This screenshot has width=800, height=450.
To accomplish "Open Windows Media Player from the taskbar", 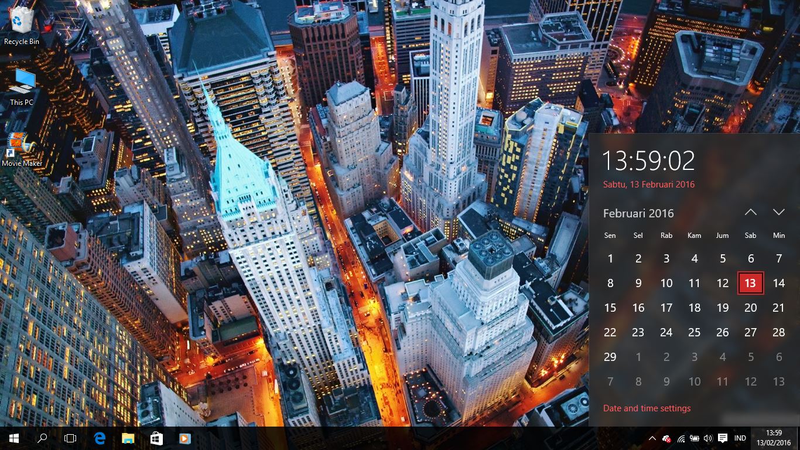I will [x=185, y=438].
